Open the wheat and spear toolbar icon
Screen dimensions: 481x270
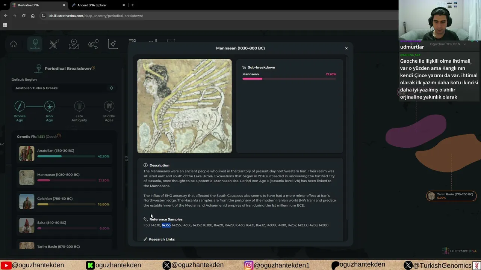(54, 44)
